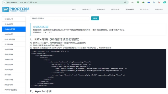The width and height of the screenshot is (168, 94).
Task: Click the 伪静态配置 page title
Action: (x=41, y=27)
